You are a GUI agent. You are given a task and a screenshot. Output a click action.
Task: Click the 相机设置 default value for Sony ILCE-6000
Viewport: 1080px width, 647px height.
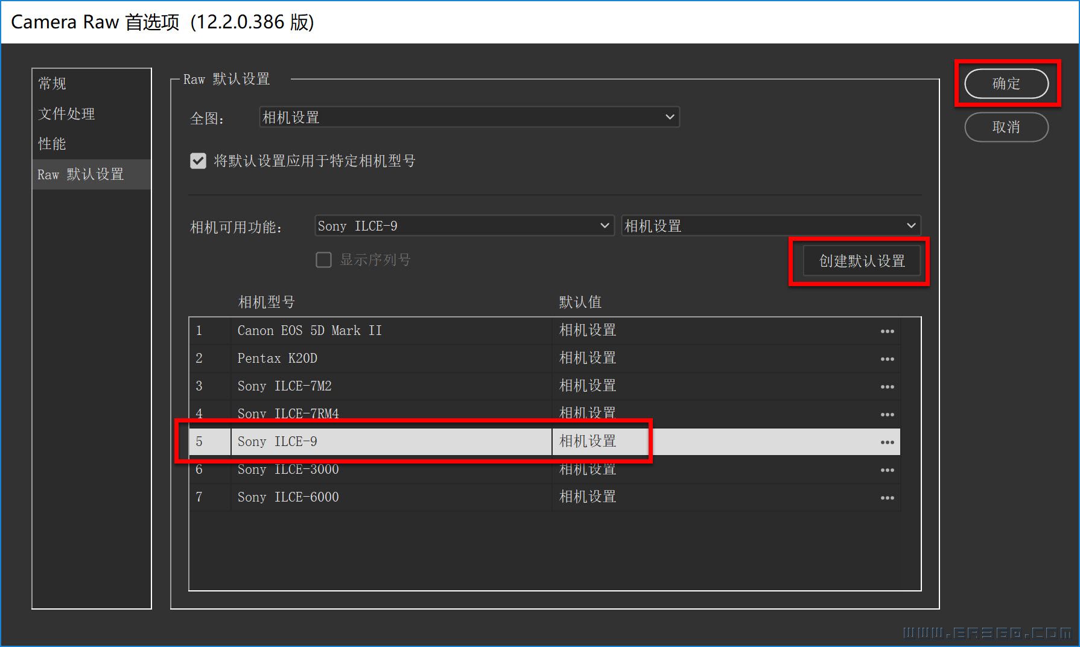click(x=588, y=497)
